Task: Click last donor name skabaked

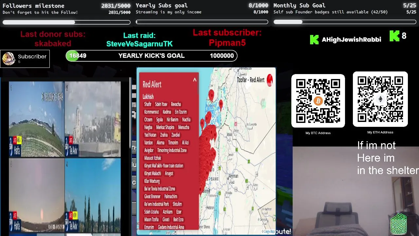Action: point(53,43)
